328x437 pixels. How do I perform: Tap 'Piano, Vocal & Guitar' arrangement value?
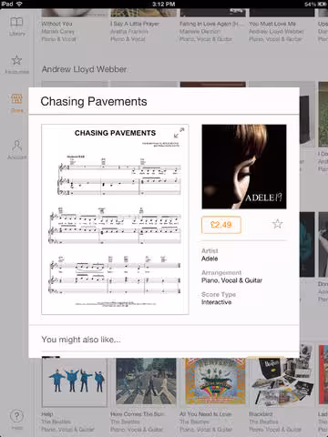click(231, 280)
